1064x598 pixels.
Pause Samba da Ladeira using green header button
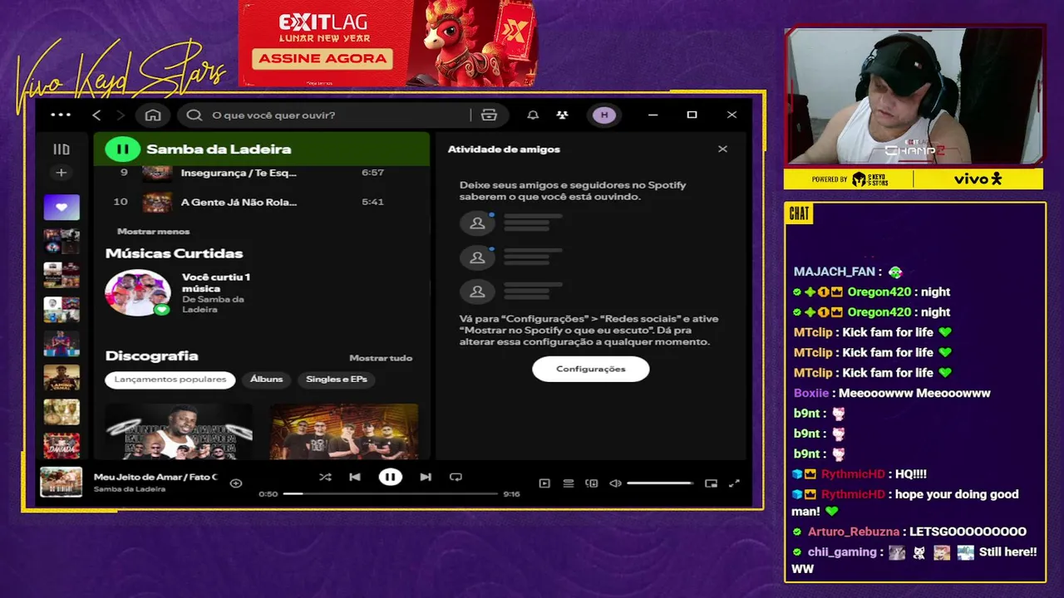[122, 149]
